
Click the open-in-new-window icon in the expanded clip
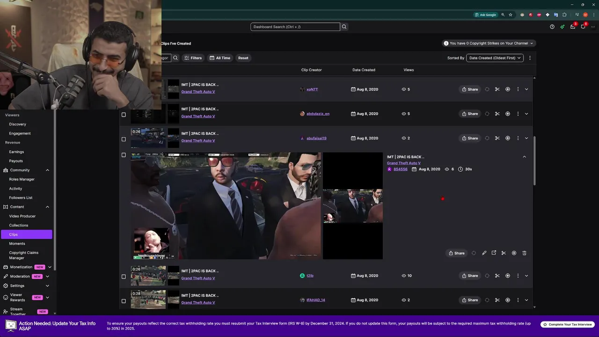[494, 253]
